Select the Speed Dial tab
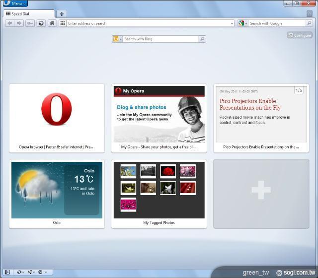This screenshot has height=278, width=318. tap(29, 14)
